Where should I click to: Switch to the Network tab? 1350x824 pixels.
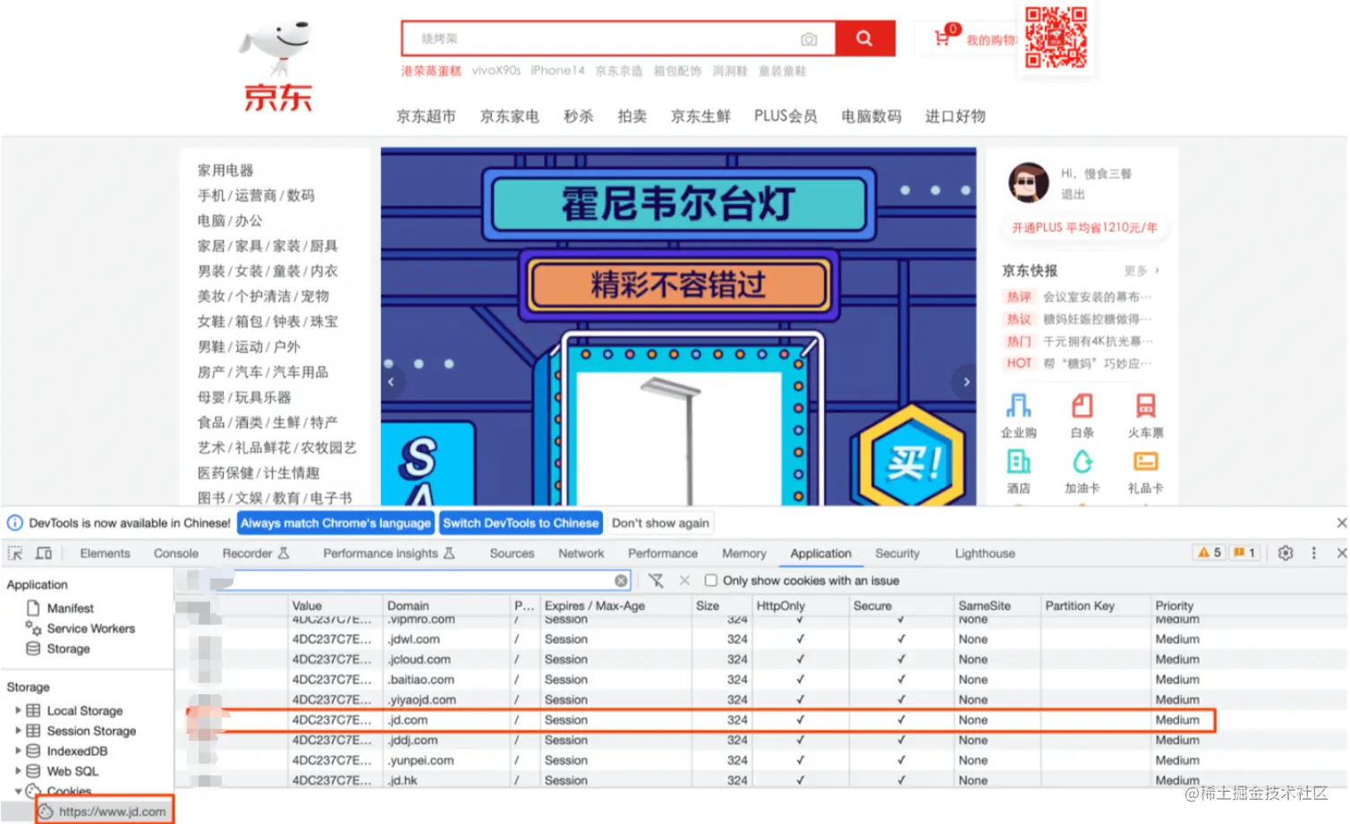tap(582, 554)
